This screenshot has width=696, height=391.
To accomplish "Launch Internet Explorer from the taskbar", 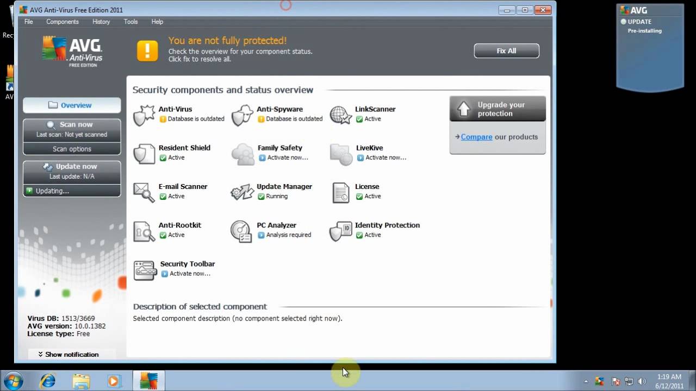I will [48, 381].
